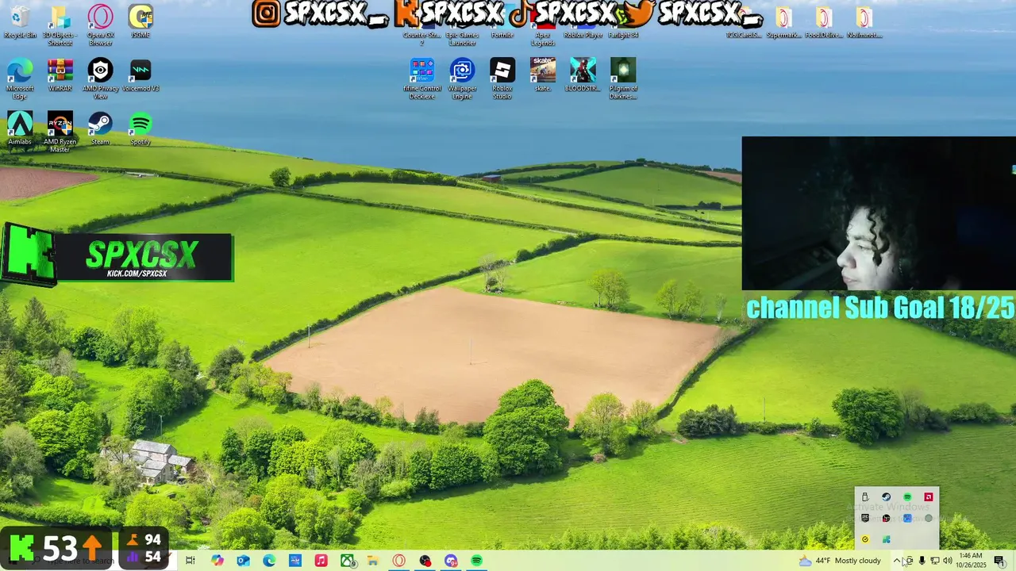Select the TCG.Card.S... folder icon
The height and width of the screenshot is (571, 1016).
(744, 21)
